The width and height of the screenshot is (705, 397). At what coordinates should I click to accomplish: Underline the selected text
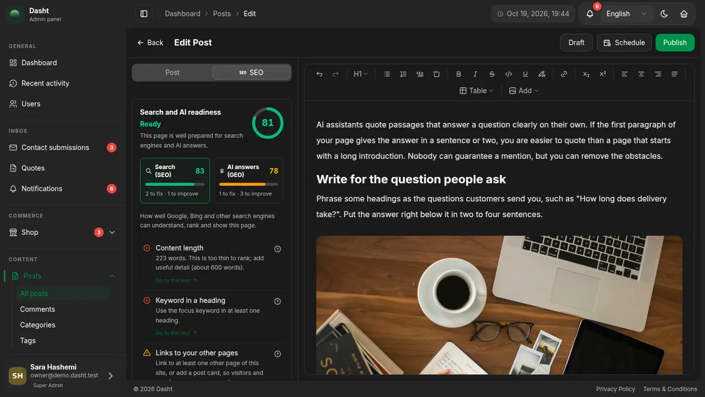pyautogui.click(x=525, y=74)
